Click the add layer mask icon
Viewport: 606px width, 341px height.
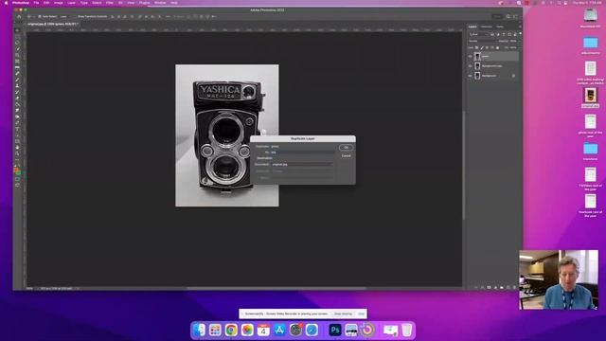point(489,287)
